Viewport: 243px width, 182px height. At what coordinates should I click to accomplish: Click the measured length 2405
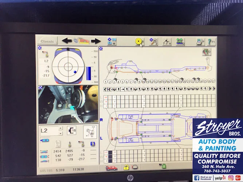click(x=69, y=151)
